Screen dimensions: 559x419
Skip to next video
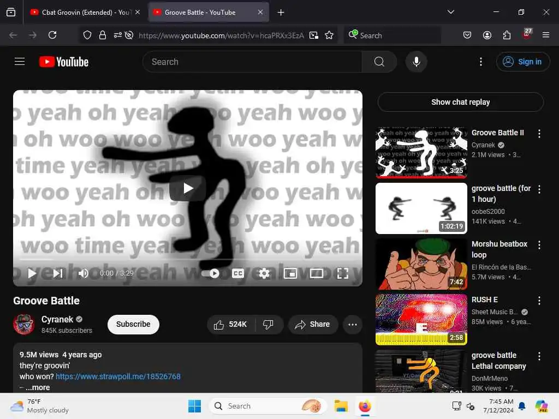pyautogui.click(x=58, y=273)
